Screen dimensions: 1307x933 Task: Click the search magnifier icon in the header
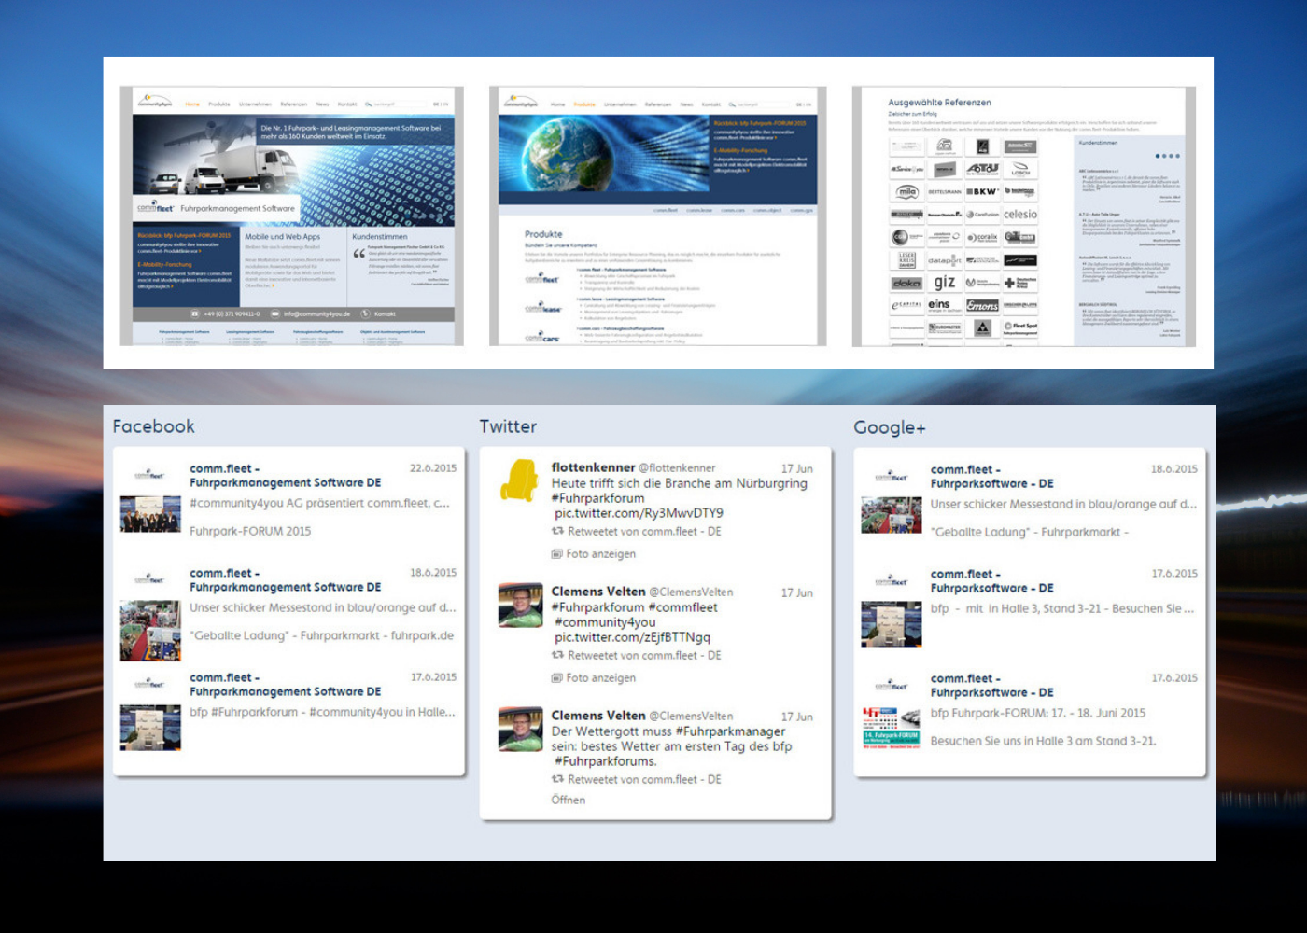(368, 104)
